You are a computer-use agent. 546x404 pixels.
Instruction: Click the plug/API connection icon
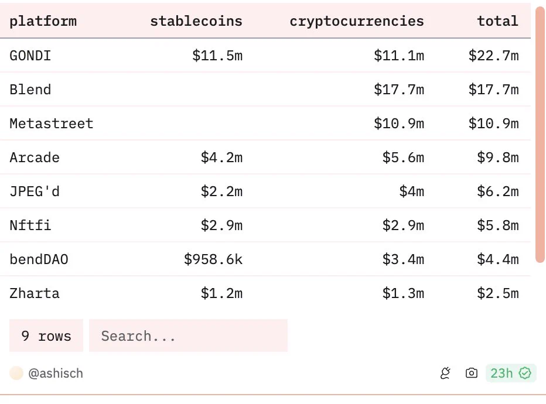click(445, 373)
